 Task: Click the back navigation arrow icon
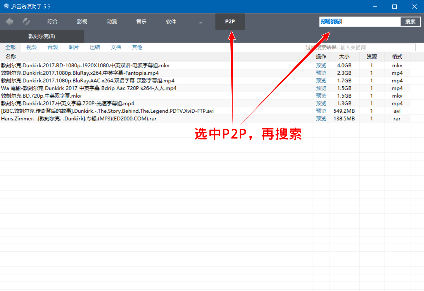coord(9,21)
